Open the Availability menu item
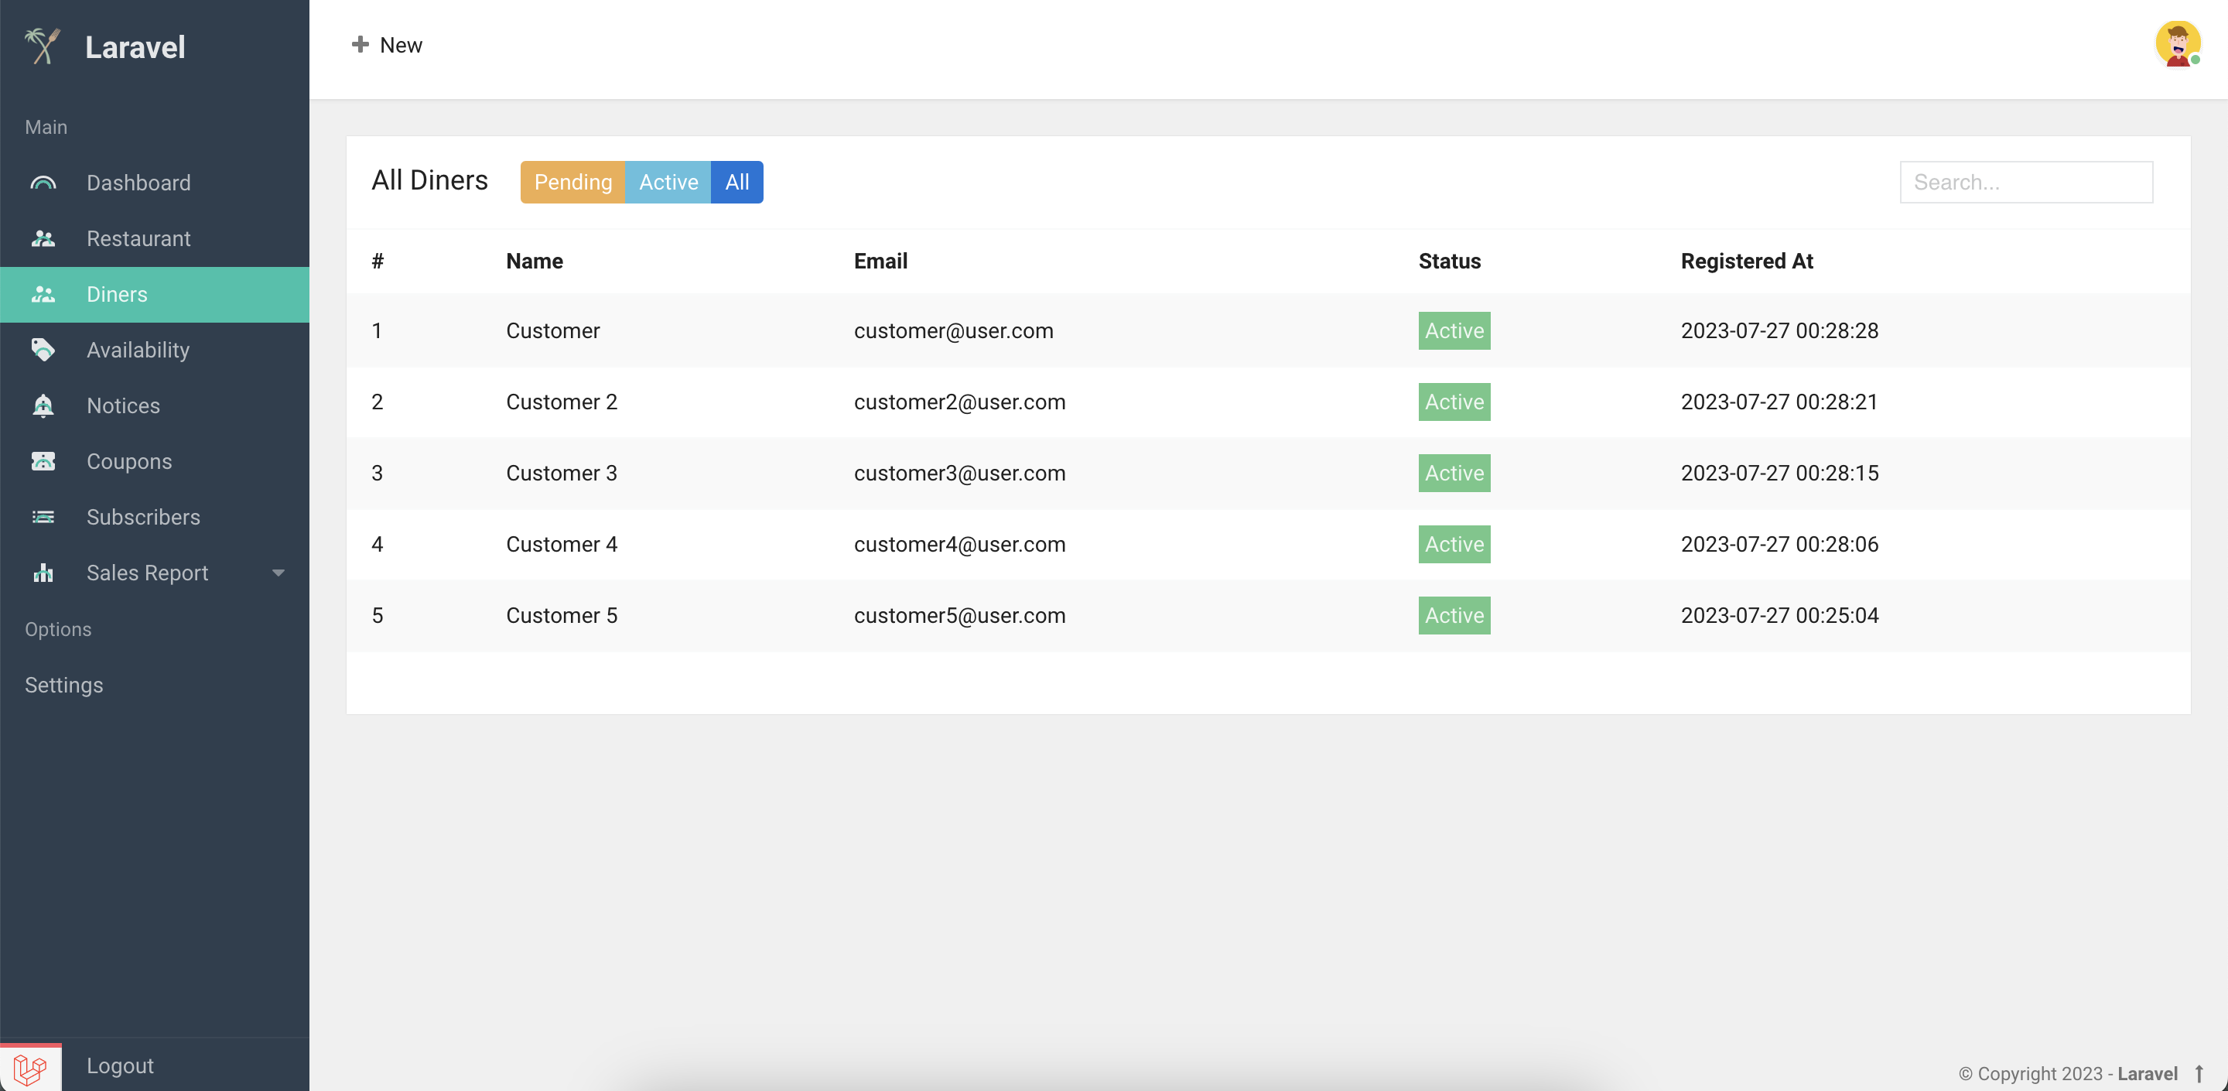Screen dimensions: 2228x1091 [x=138, y=350]
